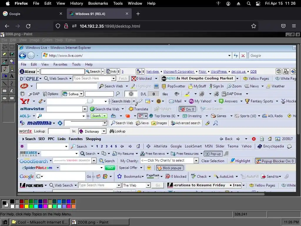Image resolution: width=301 pixels, height=226 pixels.
Task: Click the 11:26 PM taskbar clock
Action: (291, 222)
